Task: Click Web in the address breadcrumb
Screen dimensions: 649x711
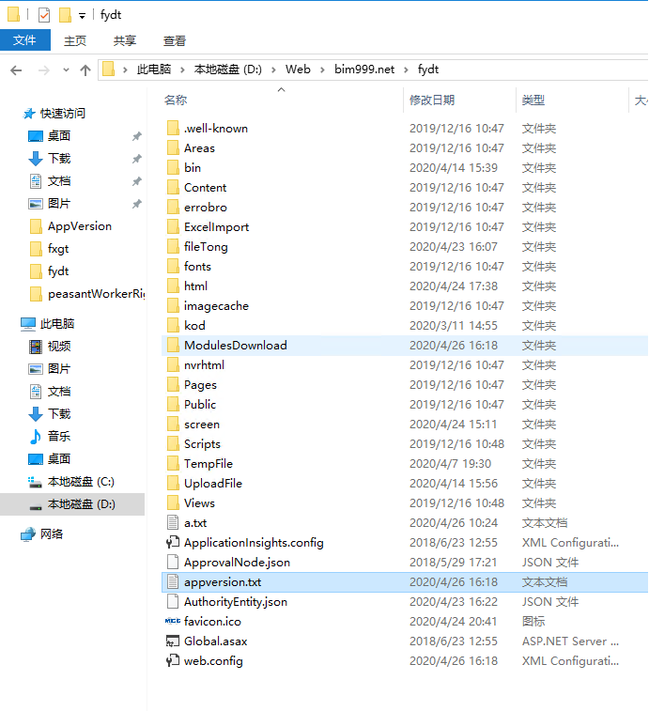Action: (298, 70)
